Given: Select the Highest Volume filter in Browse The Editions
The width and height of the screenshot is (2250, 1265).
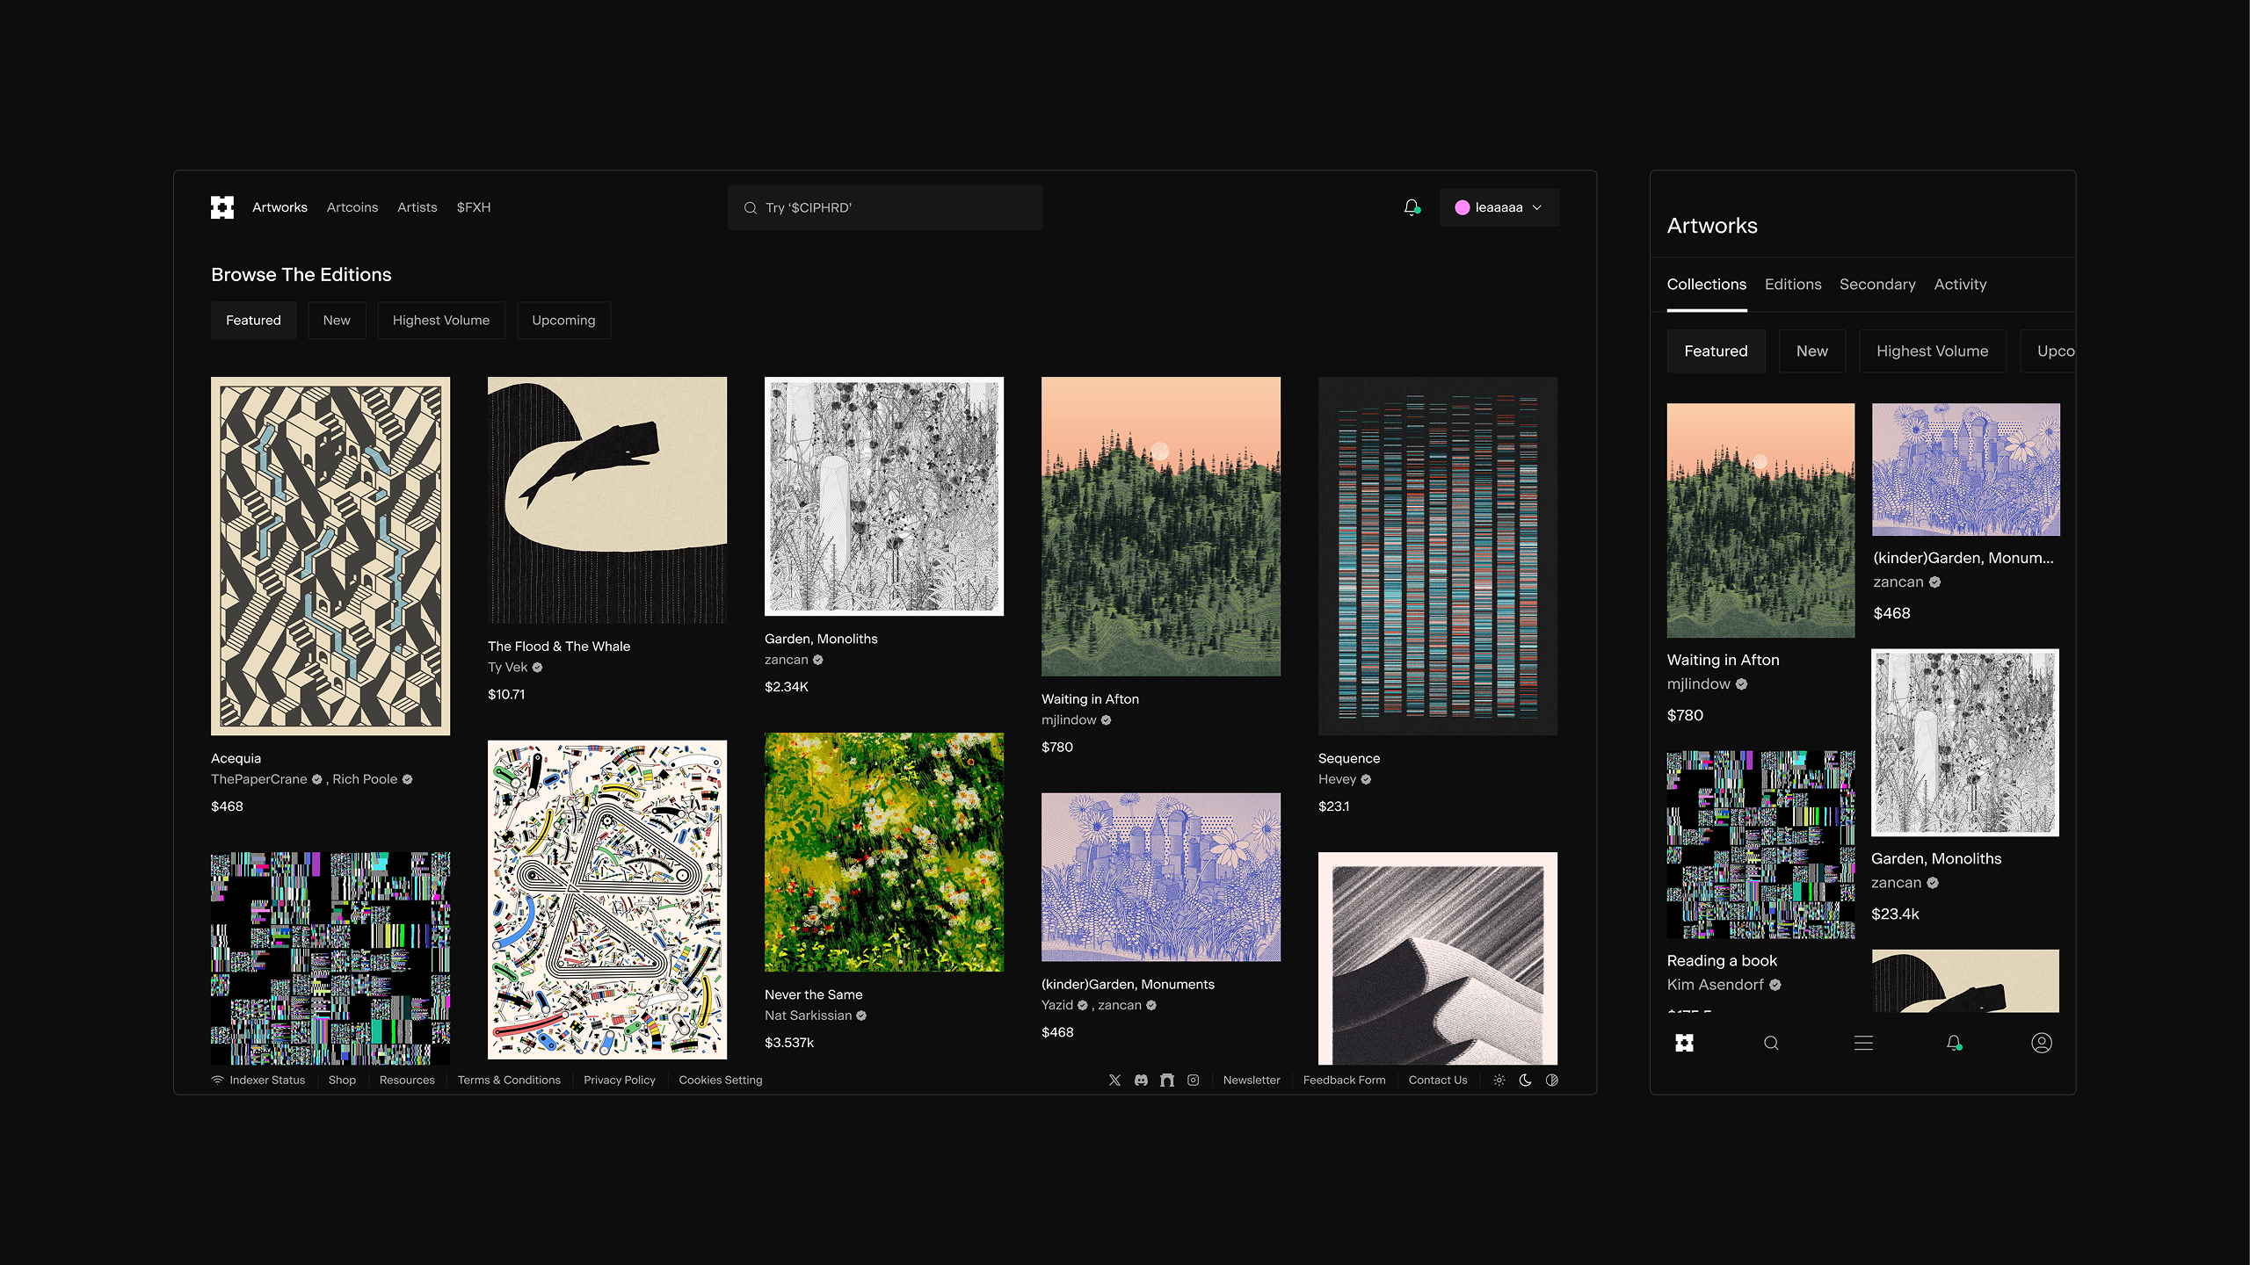Looking at the screenshot, I should tap(440, 321).
